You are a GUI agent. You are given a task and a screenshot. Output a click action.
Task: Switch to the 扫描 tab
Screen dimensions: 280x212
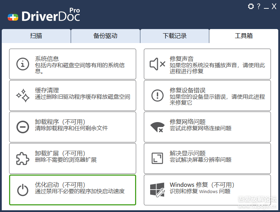click(36, 36)
